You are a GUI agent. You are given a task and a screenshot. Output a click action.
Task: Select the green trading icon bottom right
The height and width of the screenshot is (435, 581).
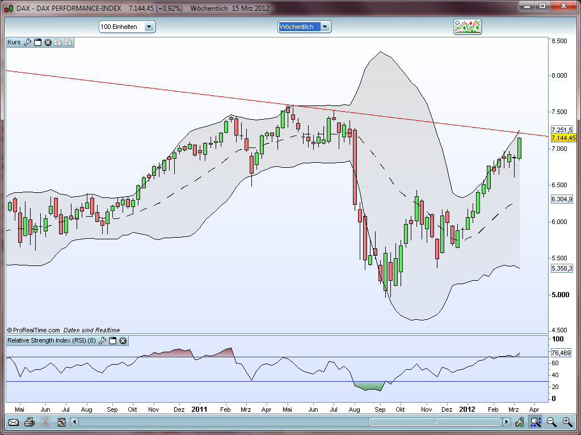click(520, 422)
